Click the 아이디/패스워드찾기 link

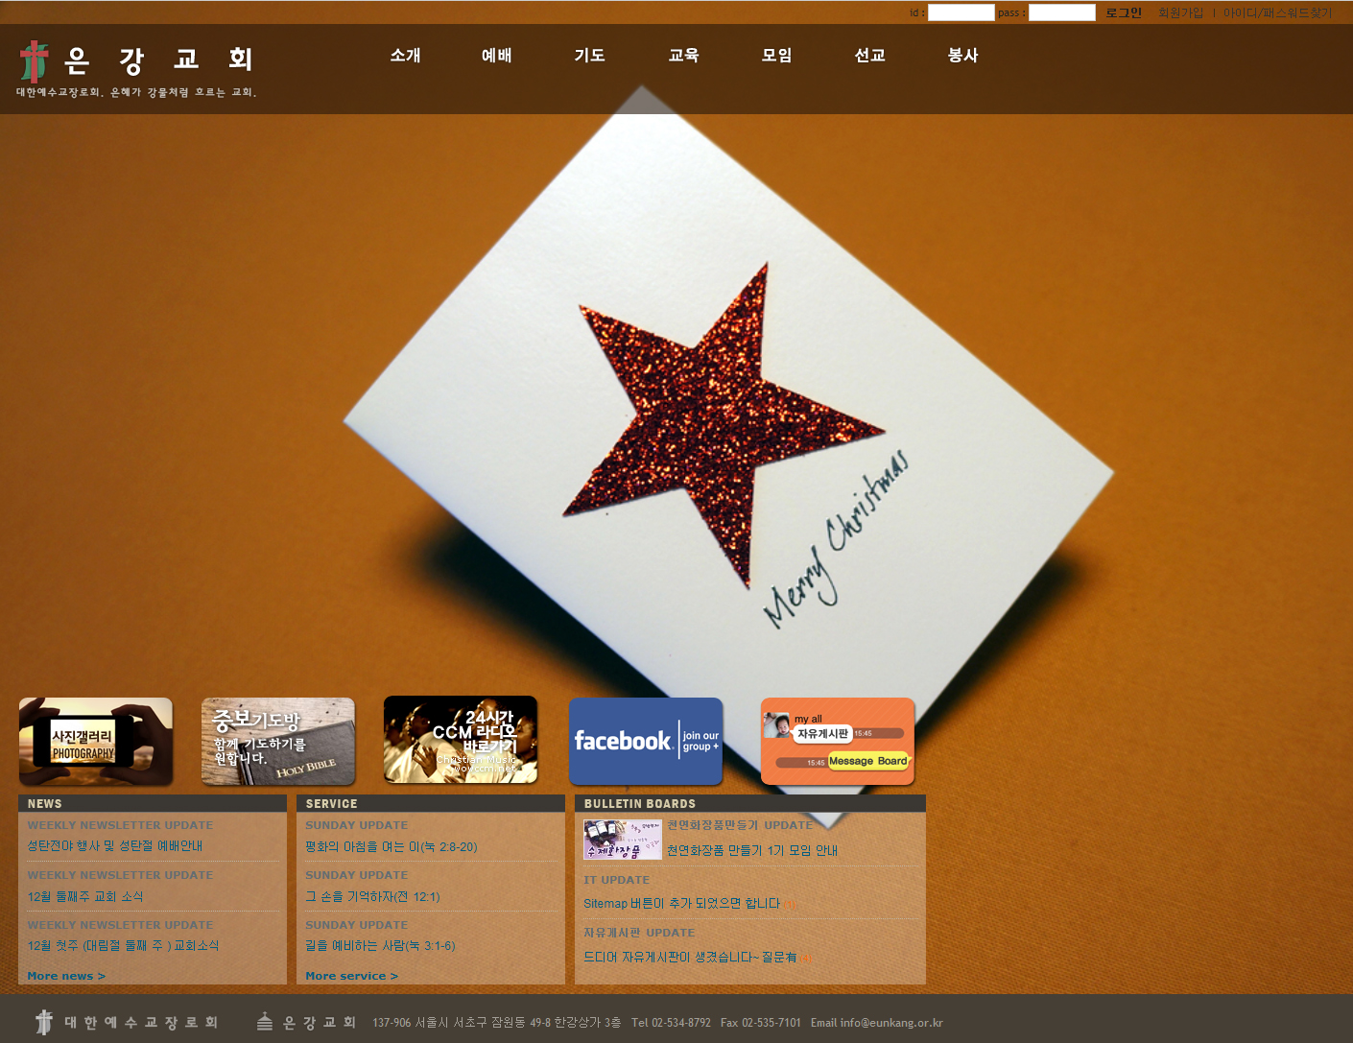coord(1277,12)
